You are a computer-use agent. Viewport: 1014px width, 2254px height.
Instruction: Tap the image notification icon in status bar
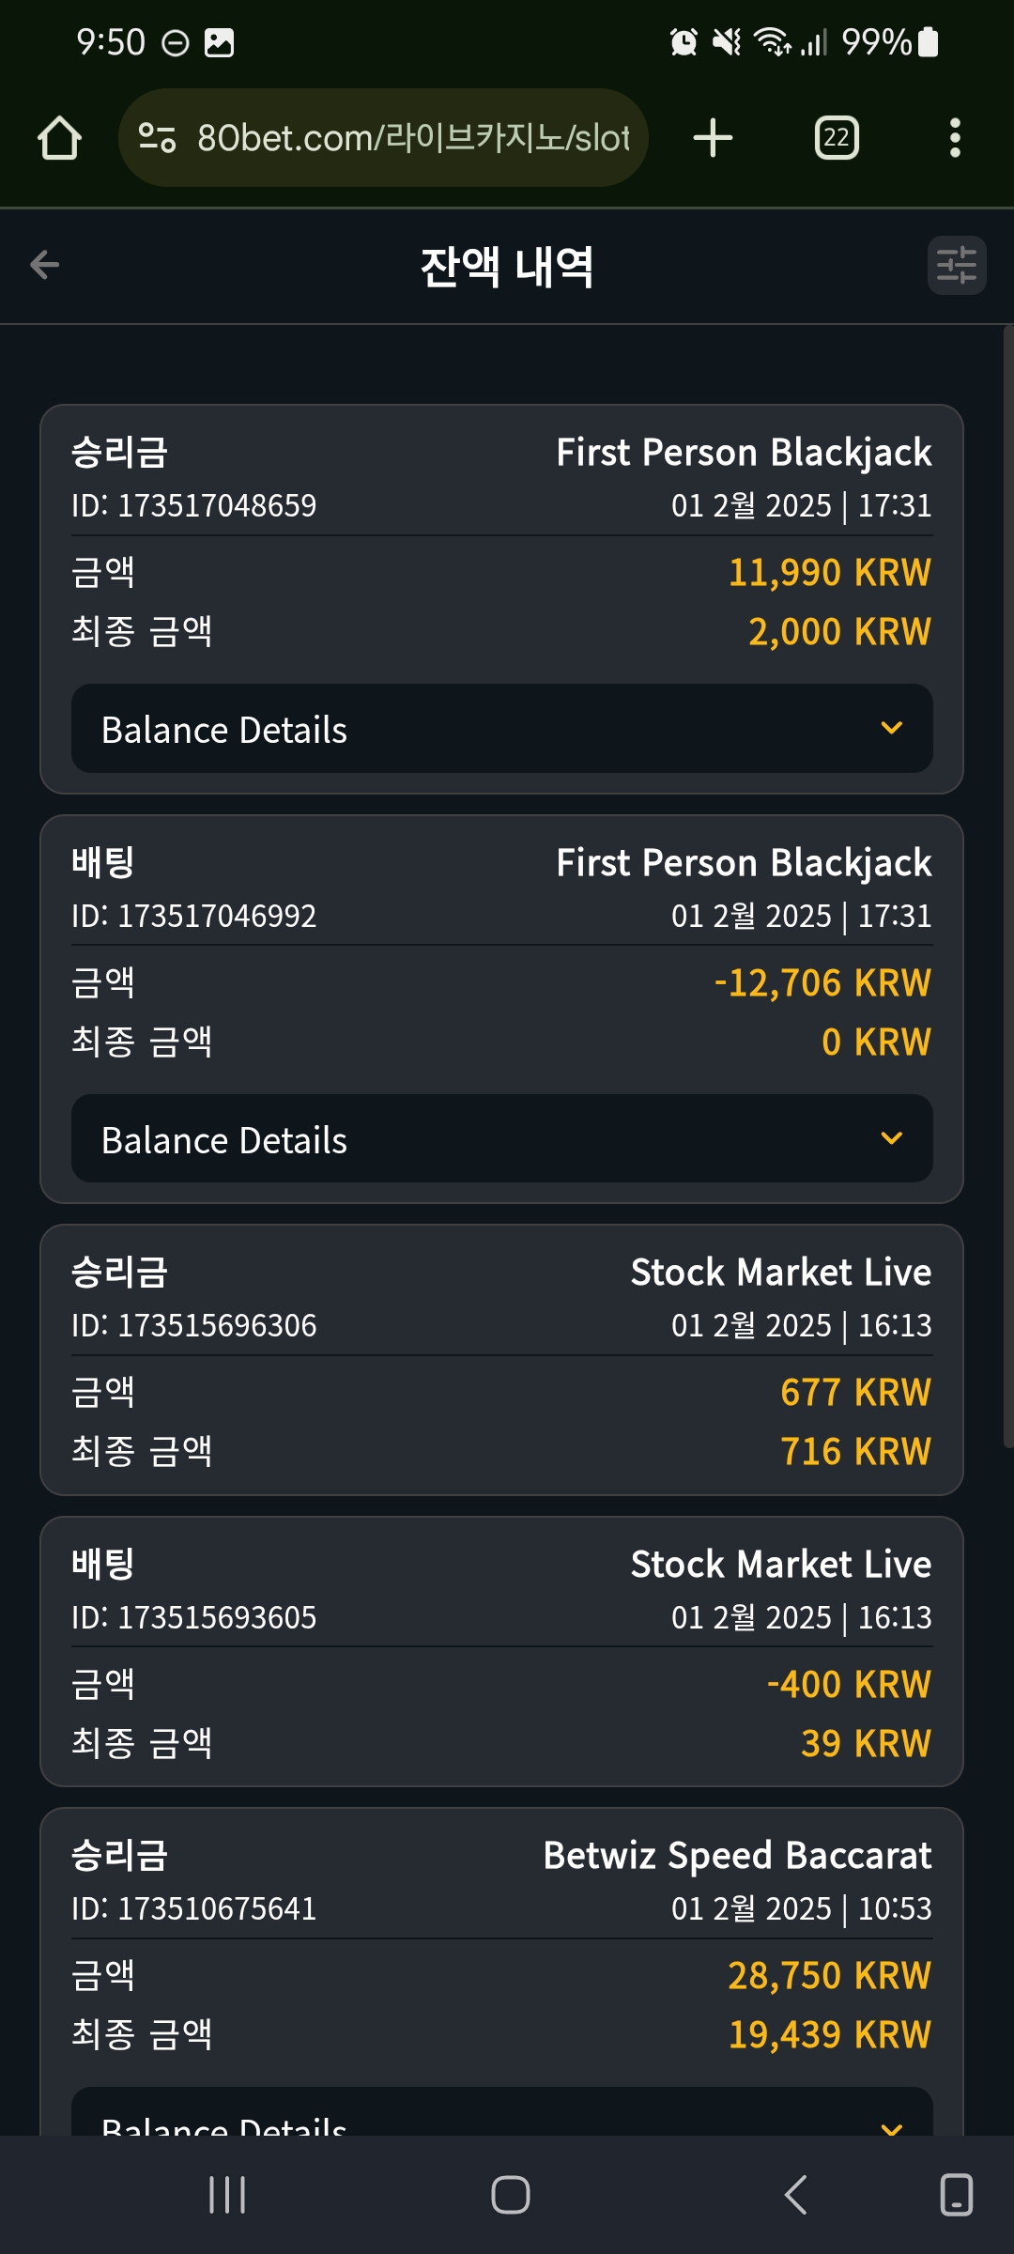click(219, 42)
